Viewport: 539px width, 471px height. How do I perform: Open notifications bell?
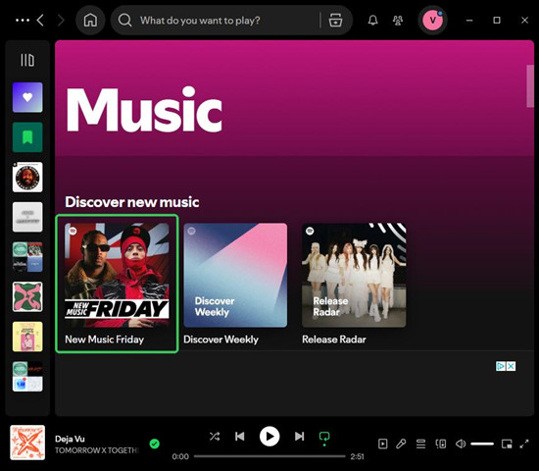click(x=373, y=21)
